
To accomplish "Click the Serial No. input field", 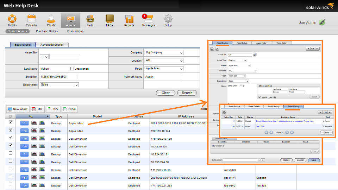I will point(58,77).
